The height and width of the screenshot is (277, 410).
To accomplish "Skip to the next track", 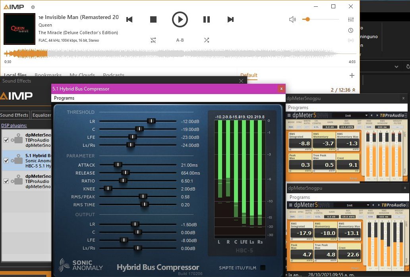I will pyautogui.click(x=230, y=19).
